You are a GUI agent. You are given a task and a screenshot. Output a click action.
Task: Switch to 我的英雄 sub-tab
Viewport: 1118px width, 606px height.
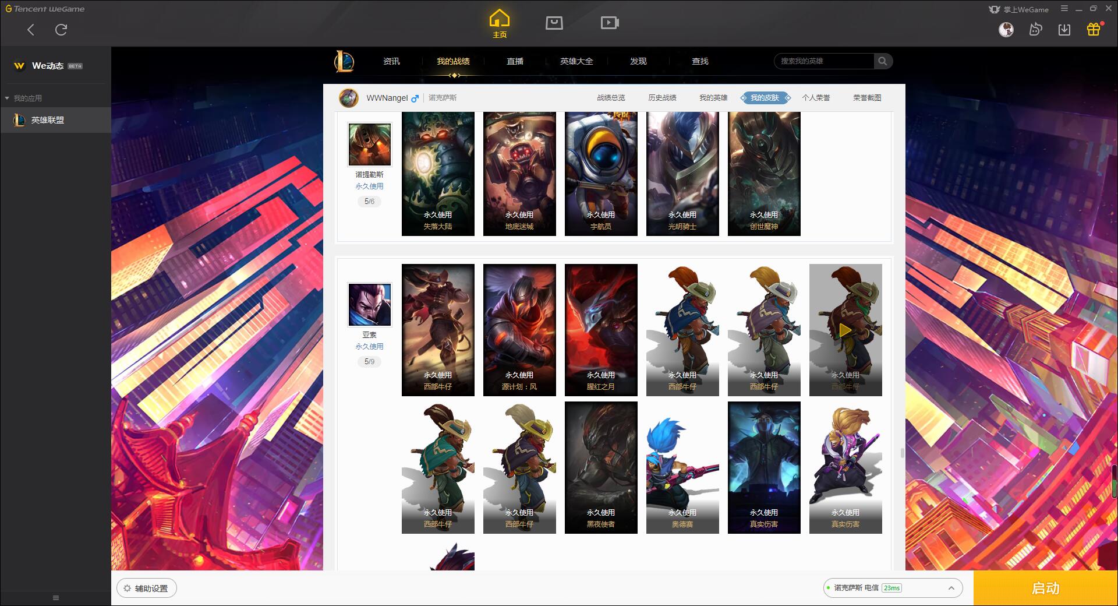(713, 98)
